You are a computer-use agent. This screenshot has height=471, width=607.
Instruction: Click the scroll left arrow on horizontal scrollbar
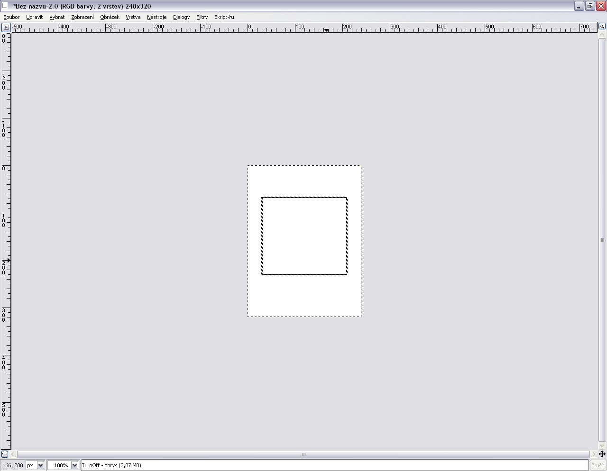(x=14, y=454)
